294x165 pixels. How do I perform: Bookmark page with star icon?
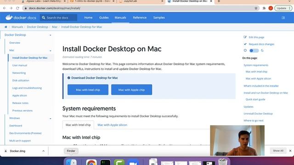256,8
